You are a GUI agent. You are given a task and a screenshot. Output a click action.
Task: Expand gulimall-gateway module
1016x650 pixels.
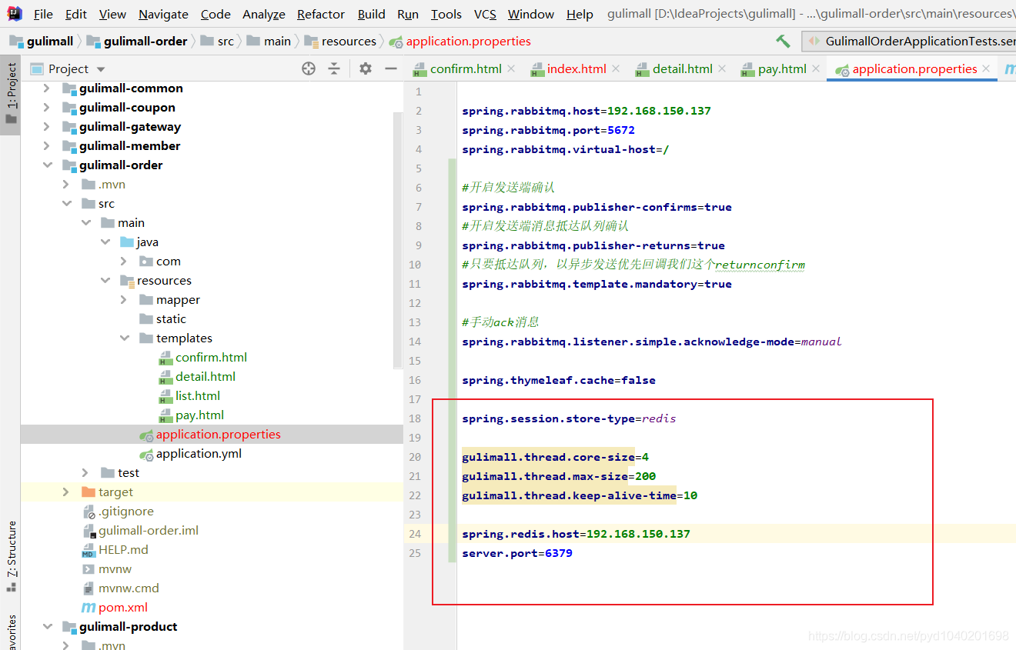47,126
